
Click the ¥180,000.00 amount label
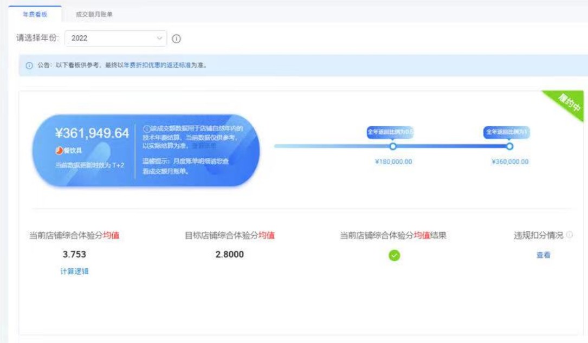393,161
